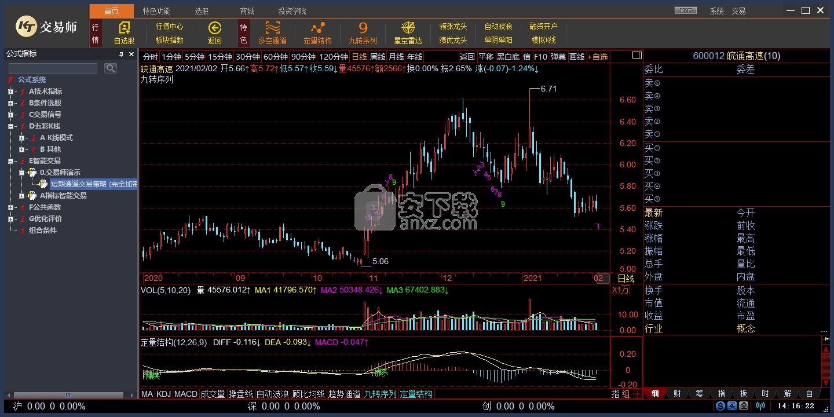Collapse the D五彩K线 tree node
Viewport: 834px width, 417px height.
[x=10, y=126]
